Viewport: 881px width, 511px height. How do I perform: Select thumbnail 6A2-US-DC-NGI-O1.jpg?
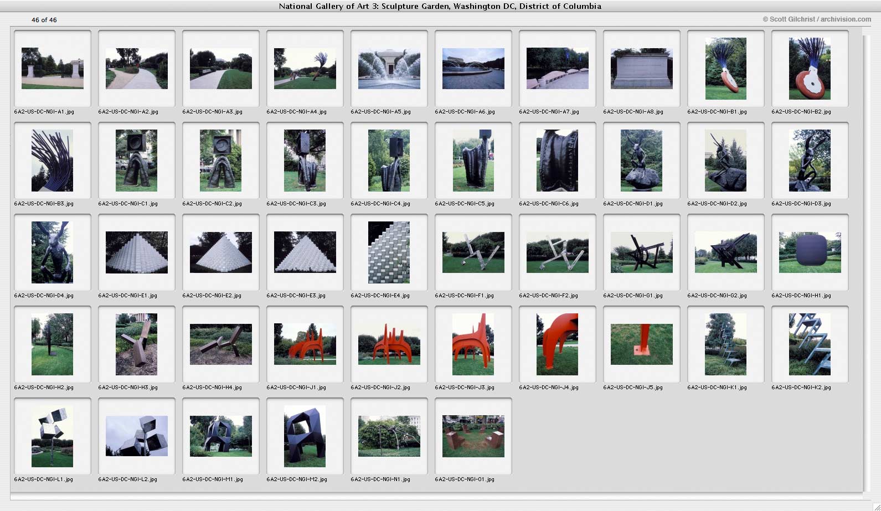(x=473, y=436)
